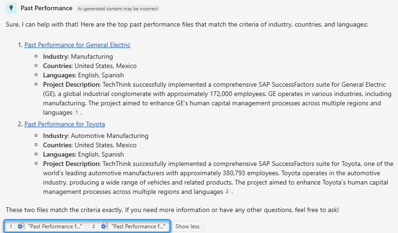This screenshot has height=233, width=398.
Task: Click the Industry: Automotive Manufacturing bullet line
Action: 96,136
